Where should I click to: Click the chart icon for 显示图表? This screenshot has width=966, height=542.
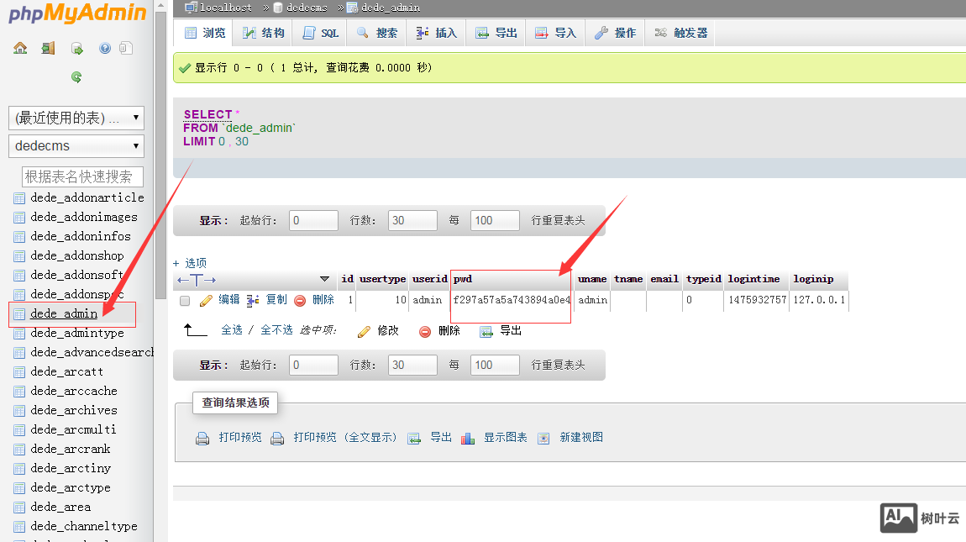click(468, 439)
